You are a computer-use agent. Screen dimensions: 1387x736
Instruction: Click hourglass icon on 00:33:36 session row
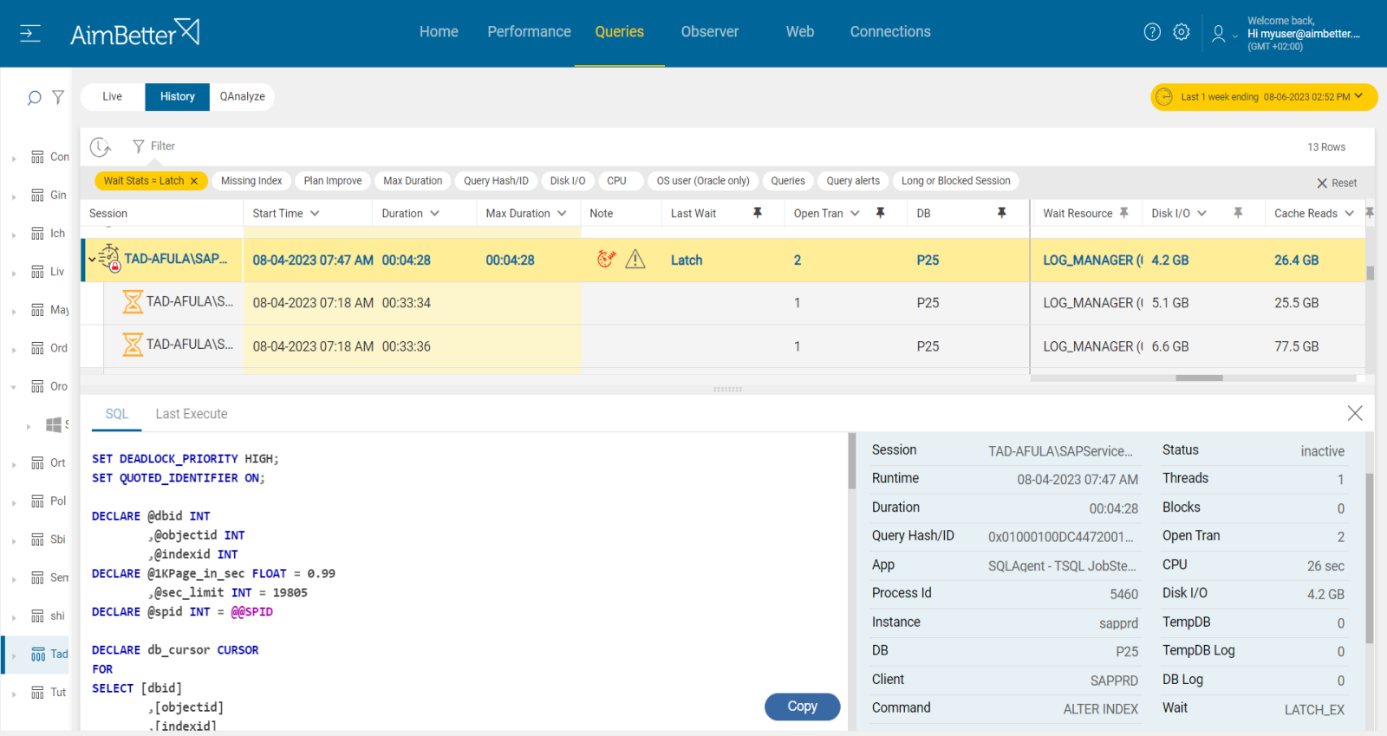pyautogui.click(x=133, y=345)
